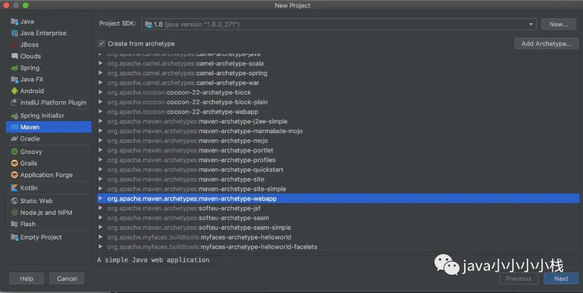
Task: Select Empty Project type
Action: pos(49,237)
